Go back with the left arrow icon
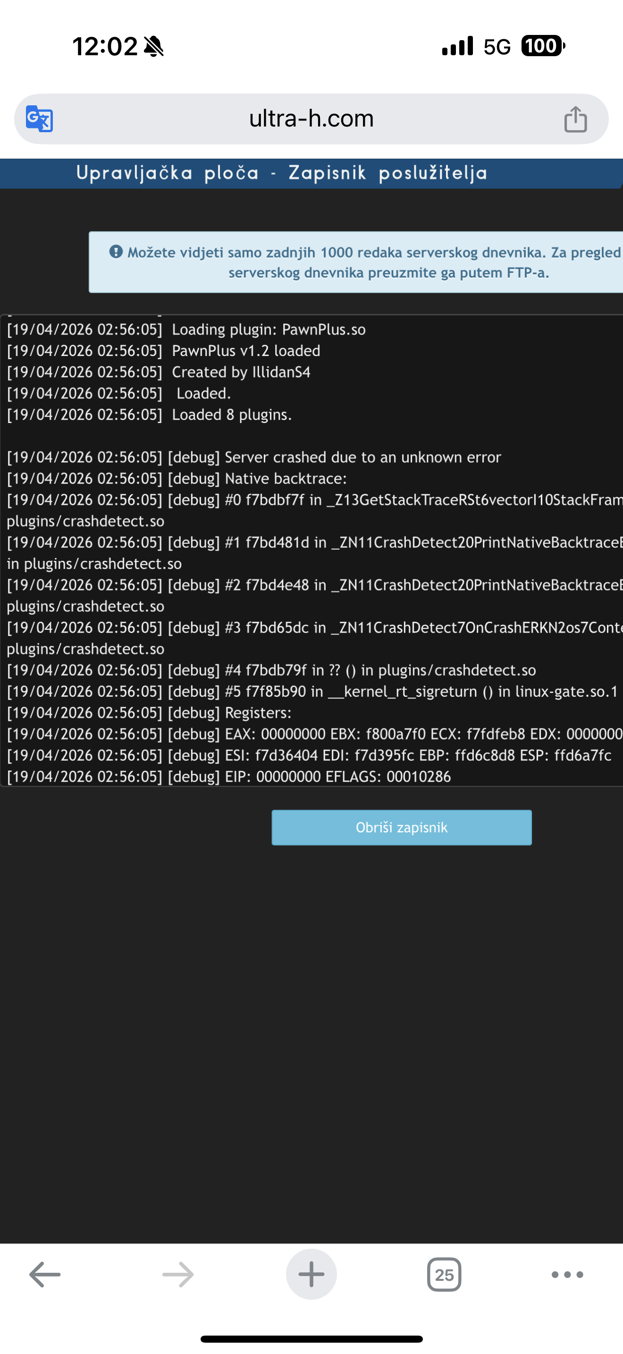 point(45,1274)
